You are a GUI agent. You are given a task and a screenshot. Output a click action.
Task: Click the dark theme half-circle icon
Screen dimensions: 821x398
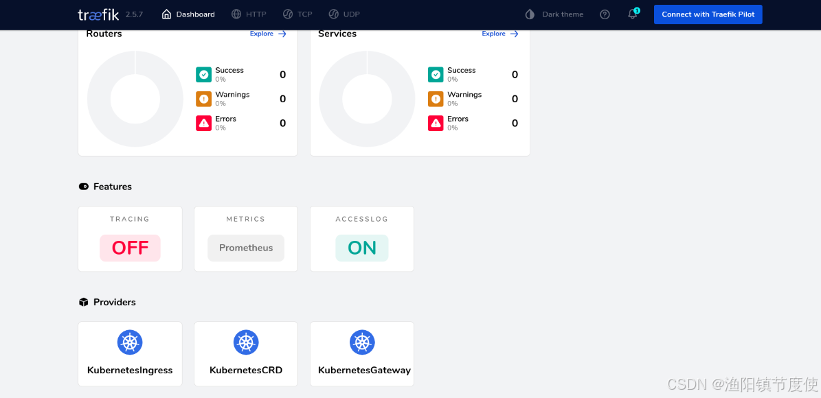(x=530, y=14)
